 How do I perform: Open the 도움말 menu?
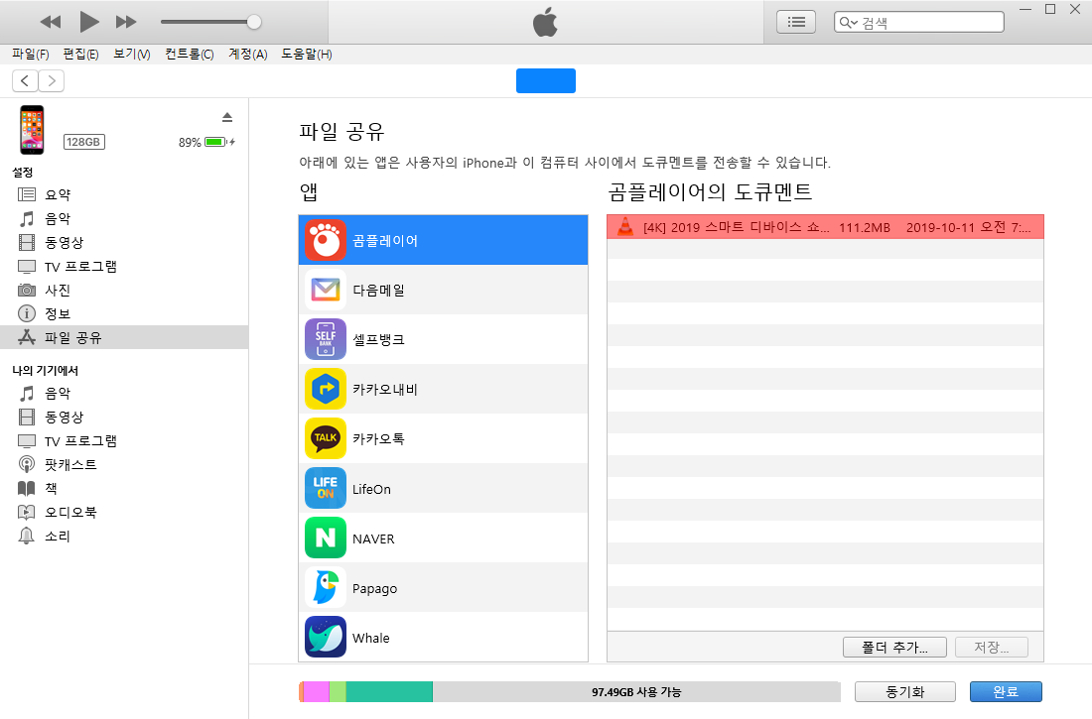307,54
